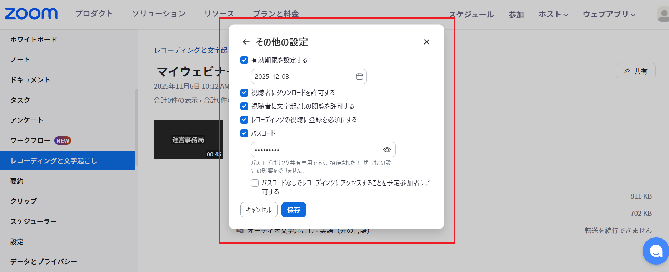Click the 保存 button
The image size is (669, 272).
pos(294,210)
